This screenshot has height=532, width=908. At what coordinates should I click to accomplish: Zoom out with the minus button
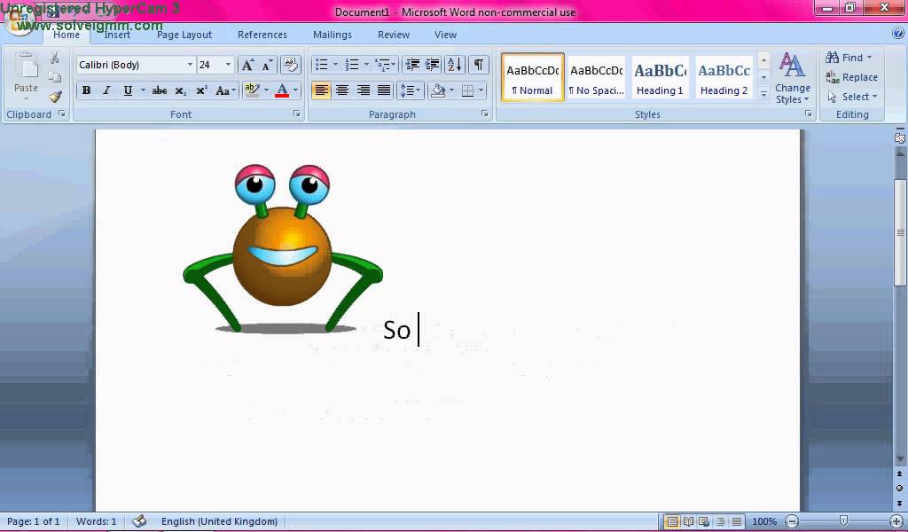pyautogui.click(x=792, y=521)
